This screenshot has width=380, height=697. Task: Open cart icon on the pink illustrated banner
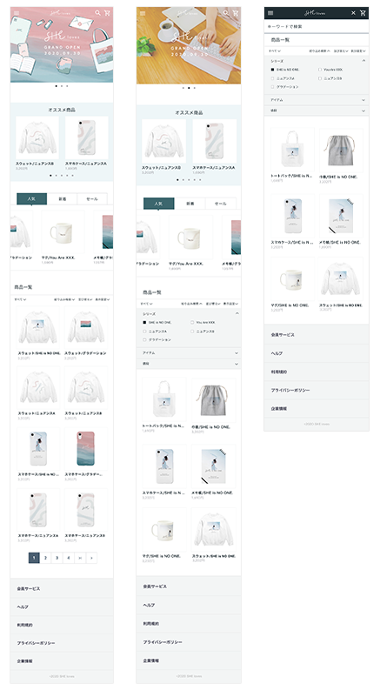click(107, 13)
